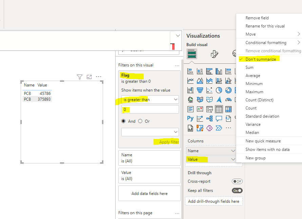Open the empty second condition dropdown
The width and height of the screenshot is (302, 219).
point(150,132)
